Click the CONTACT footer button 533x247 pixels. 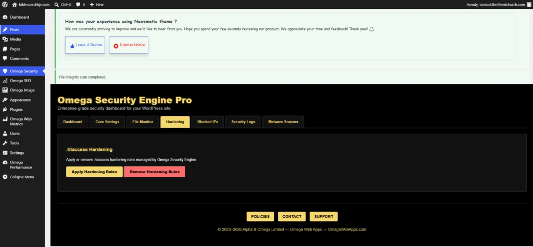pos(291,216)
